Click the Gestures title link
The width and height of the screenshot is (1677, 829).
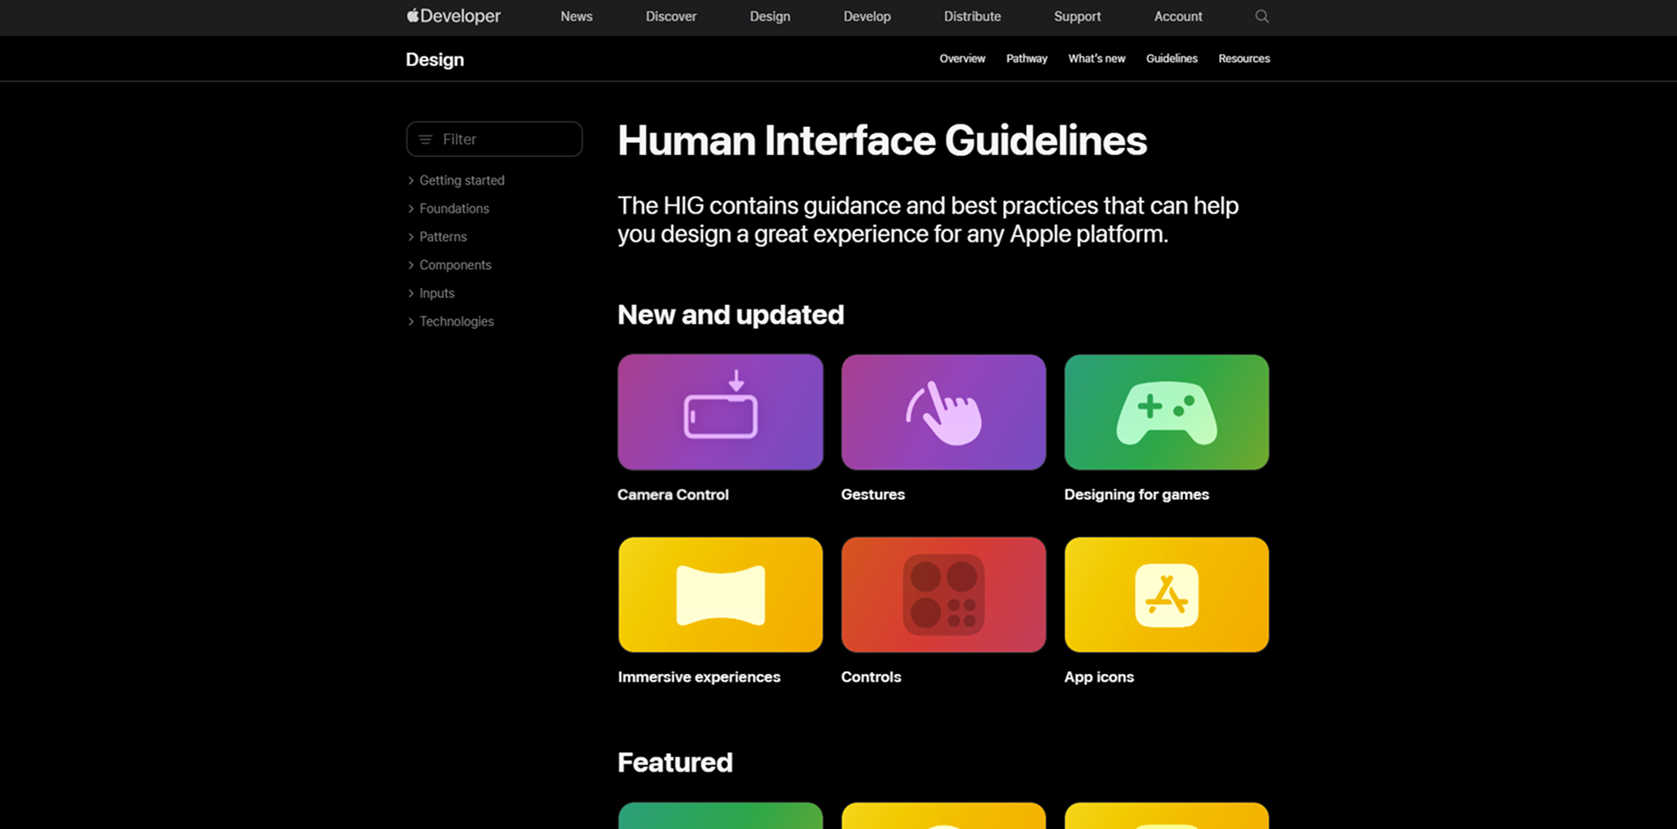click(x=872, y=495)
